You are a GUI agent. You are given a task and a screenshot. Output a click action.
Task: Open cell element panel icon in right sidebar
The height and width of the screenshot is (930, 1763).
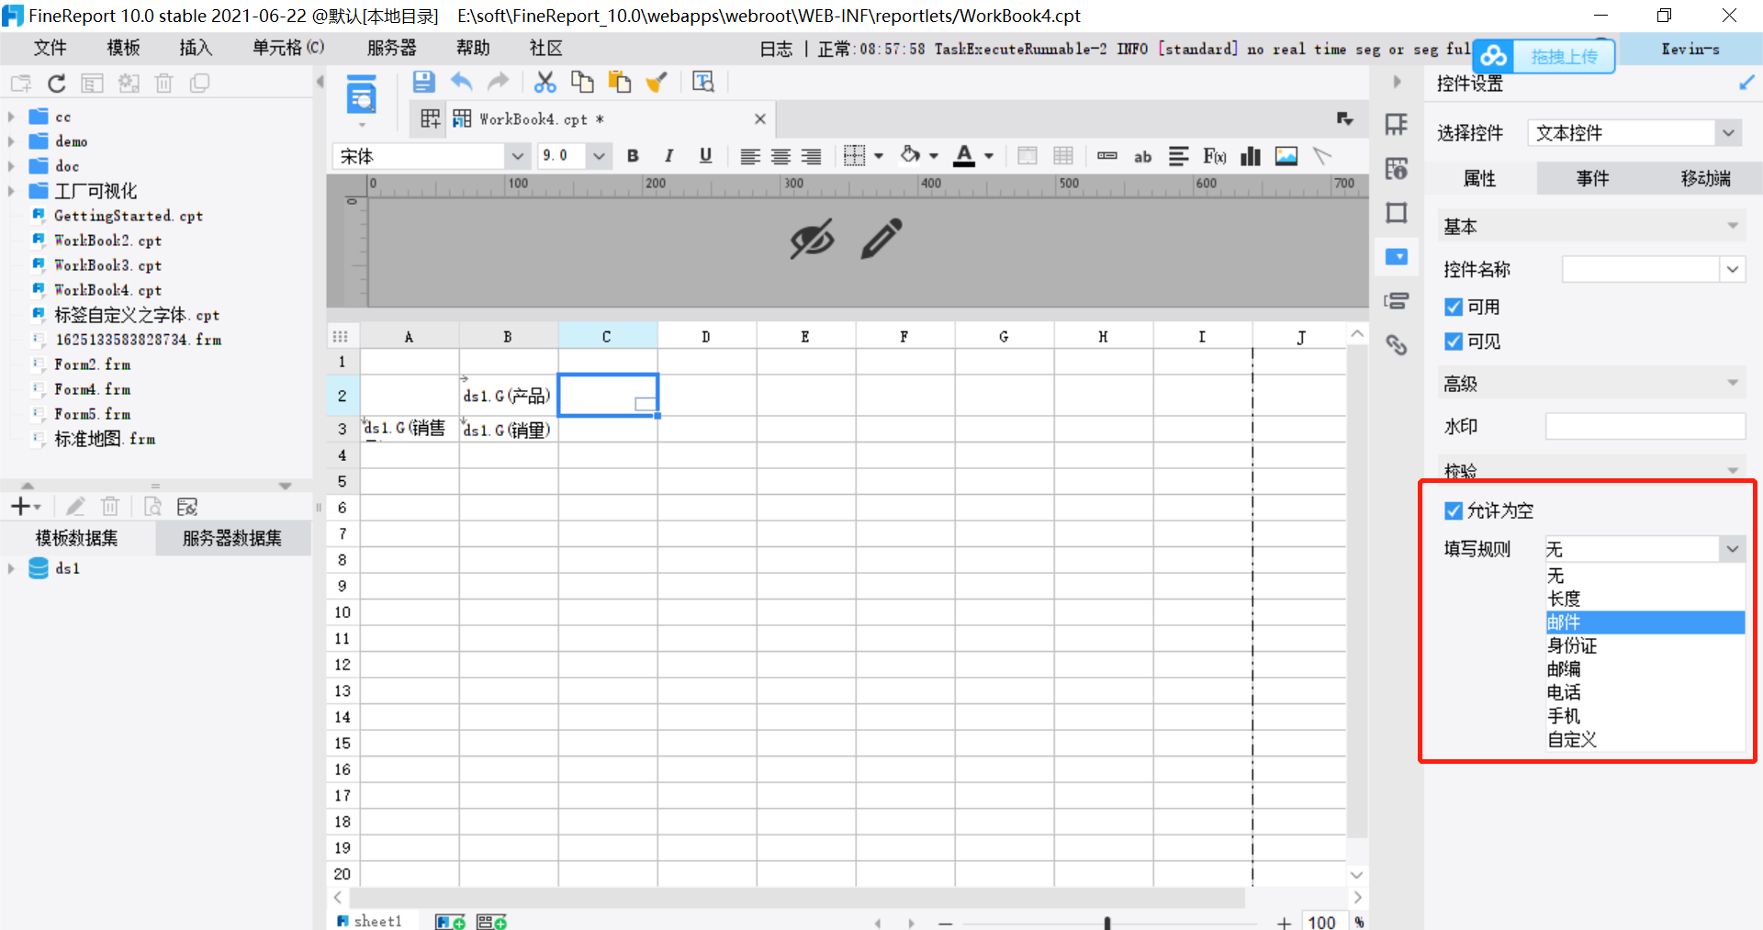(1397, 124)
